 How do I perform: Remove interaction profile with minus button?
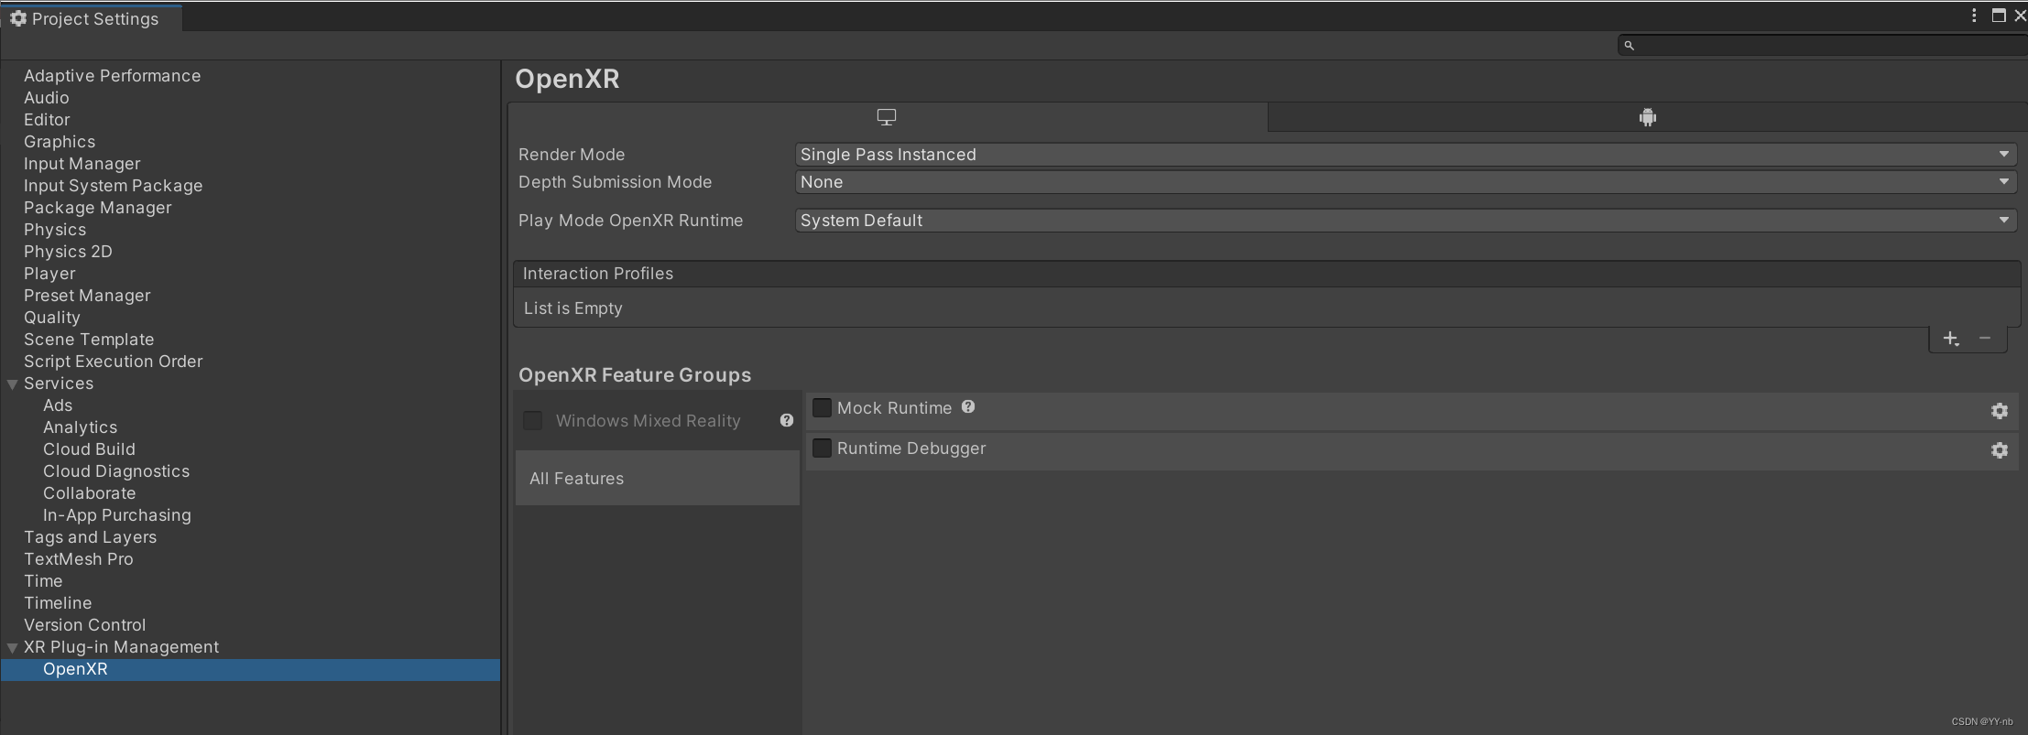pyautogui.click(x=1985, y=339)
